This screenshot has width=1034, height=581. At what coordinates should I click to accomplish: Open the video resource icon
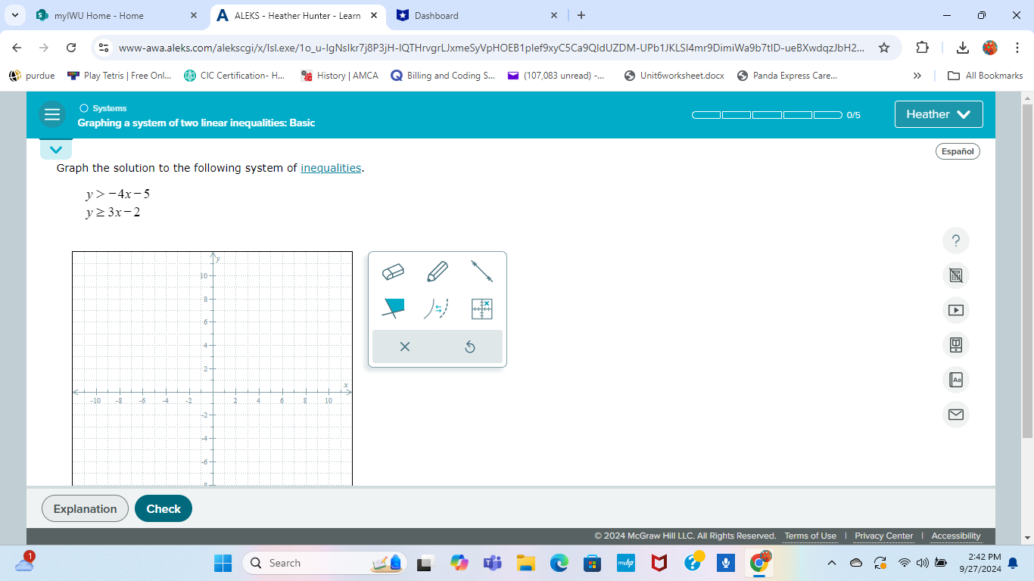[x=956, y=310]
